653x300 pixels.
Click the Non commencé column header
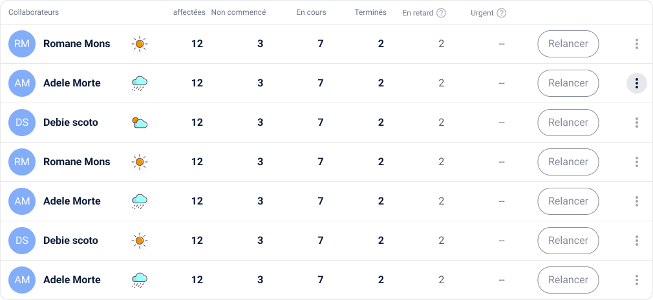point(238,12)
